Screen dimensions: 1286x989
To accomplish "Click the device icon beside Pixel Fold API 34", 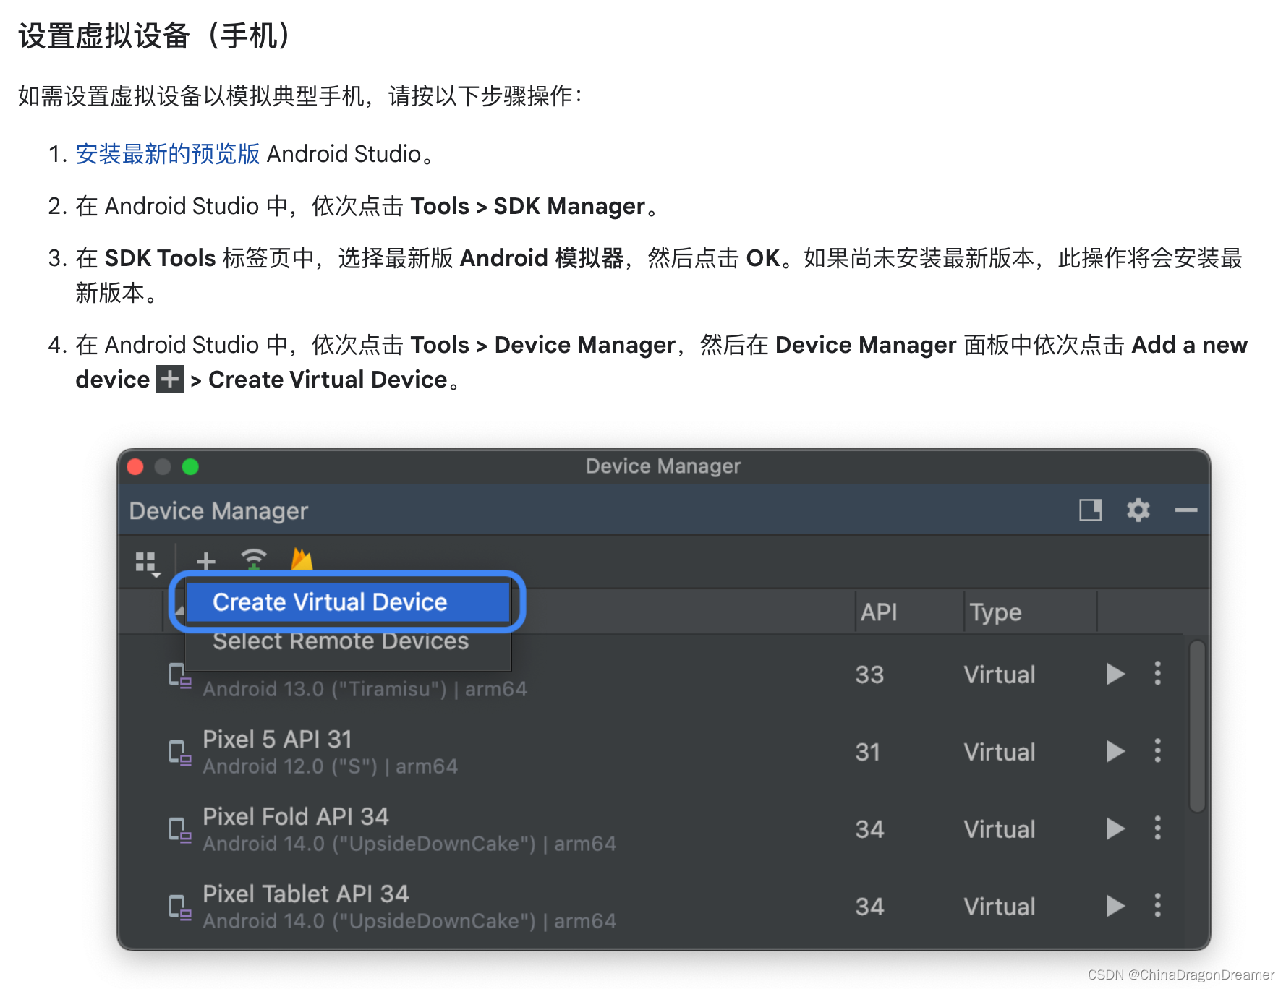I will pos(179,830).
